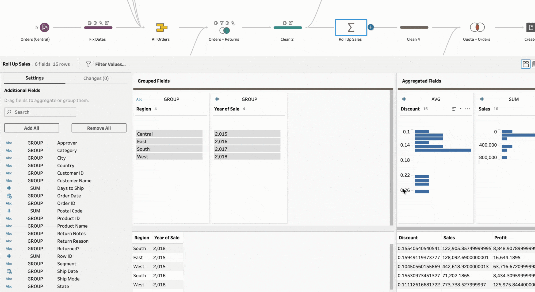
Task: Click the 800,000 bin bar in Sales histogram
Action: point(505,158)
